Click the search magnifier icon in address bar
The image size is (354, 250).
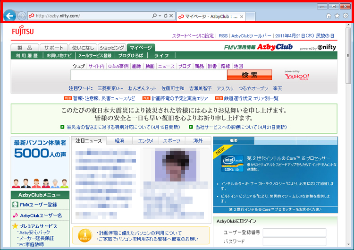[154, 16]
